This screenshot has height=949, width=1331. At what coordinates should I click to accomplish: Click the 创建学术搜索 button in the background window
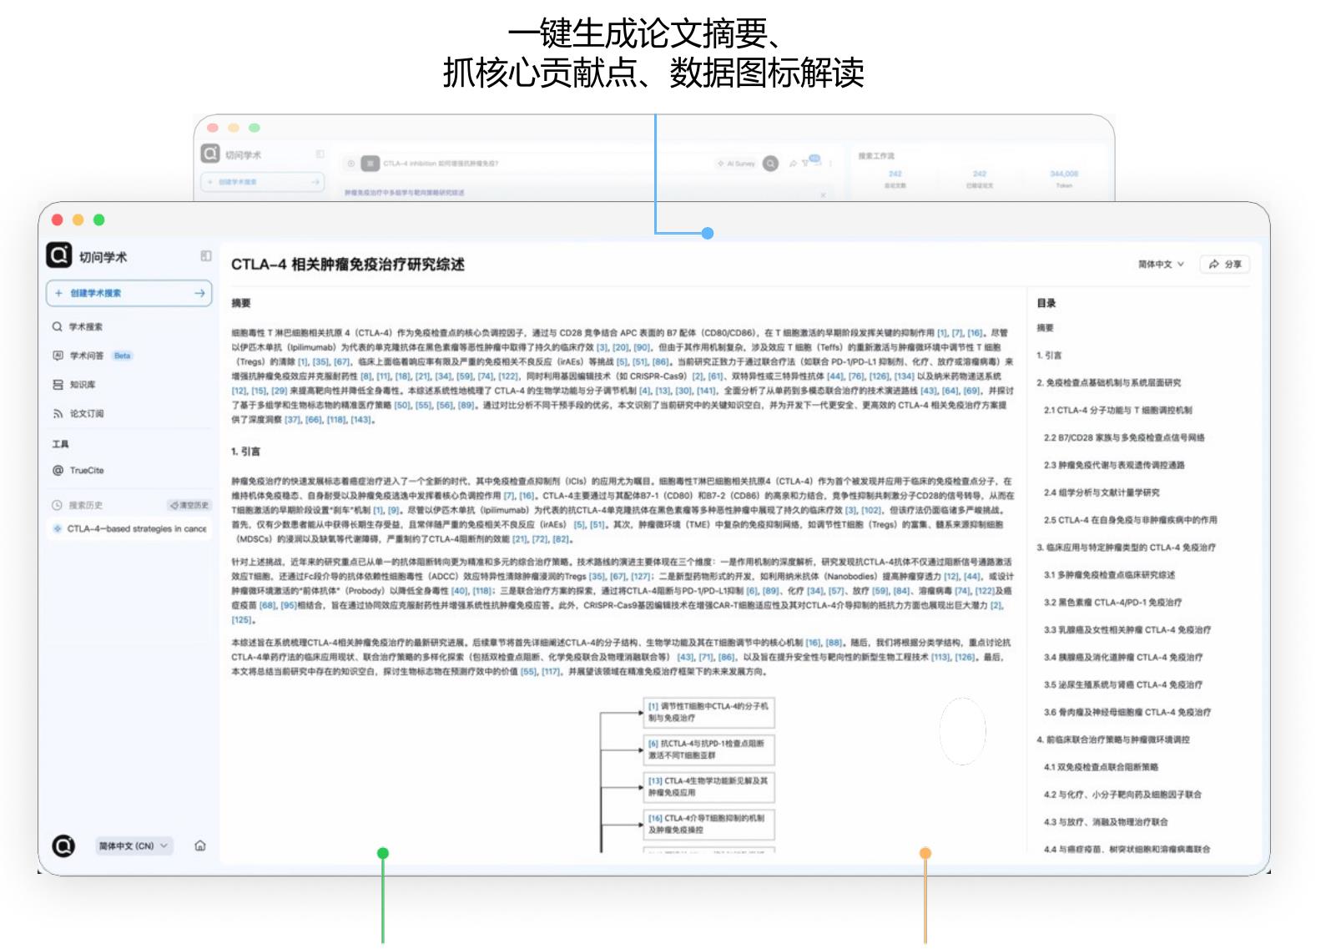point(263,181)
